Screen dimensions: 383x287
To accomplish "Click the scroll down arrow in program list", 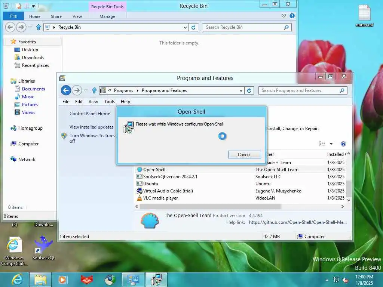I will [349, 200].
